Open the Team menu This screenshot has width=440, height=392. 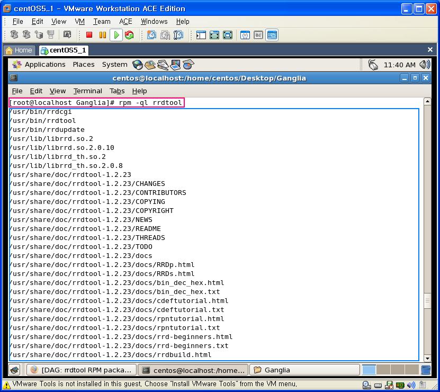(x=102, y=21)
